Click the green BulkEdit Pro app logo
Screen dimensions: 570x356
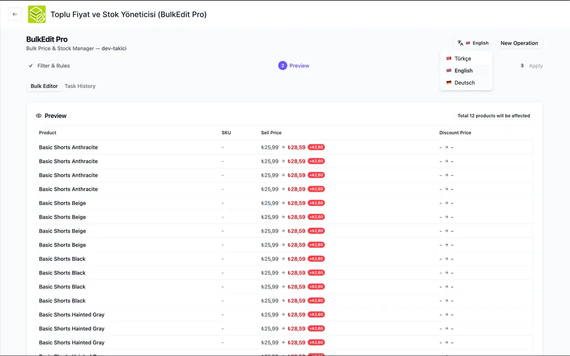tap(37, 14)
